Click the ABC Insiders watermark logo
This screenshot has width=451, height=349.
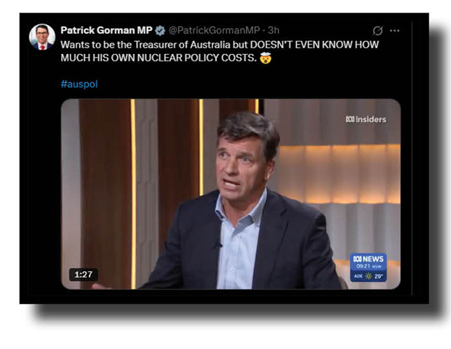coord(366,119)
